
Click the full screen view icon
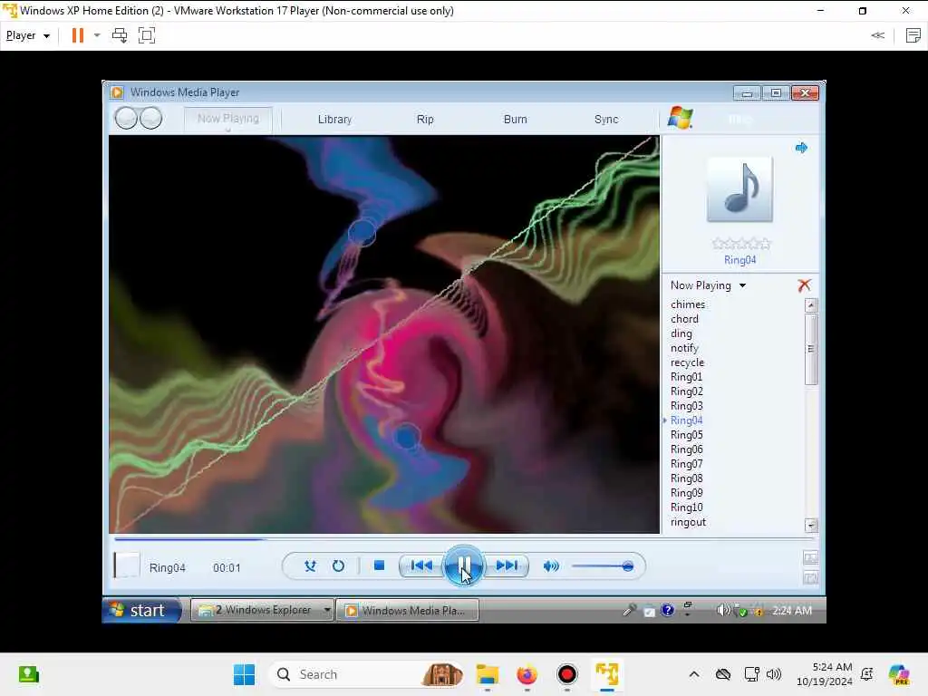pyautogui.click(x=811, y=557)
